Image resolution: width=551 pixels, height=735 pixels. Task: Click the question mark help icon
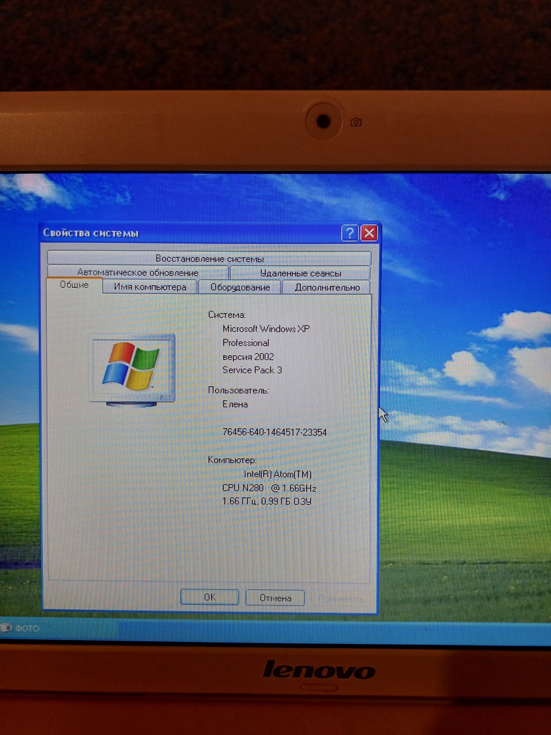pos(350,233)
